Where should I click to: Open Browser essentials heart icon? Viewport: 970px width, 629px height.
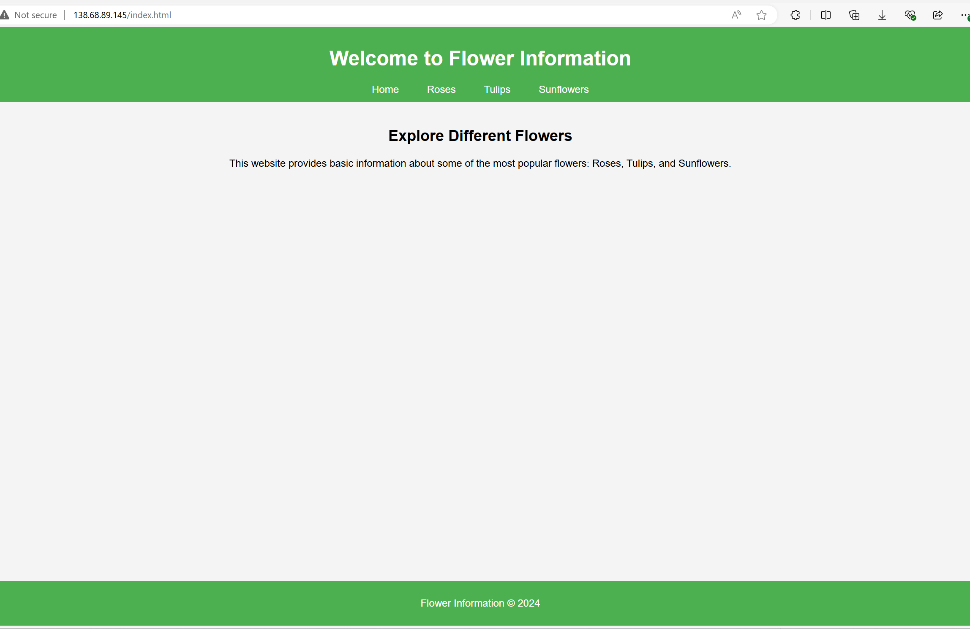pyautogui.click(x=910, y=15)
